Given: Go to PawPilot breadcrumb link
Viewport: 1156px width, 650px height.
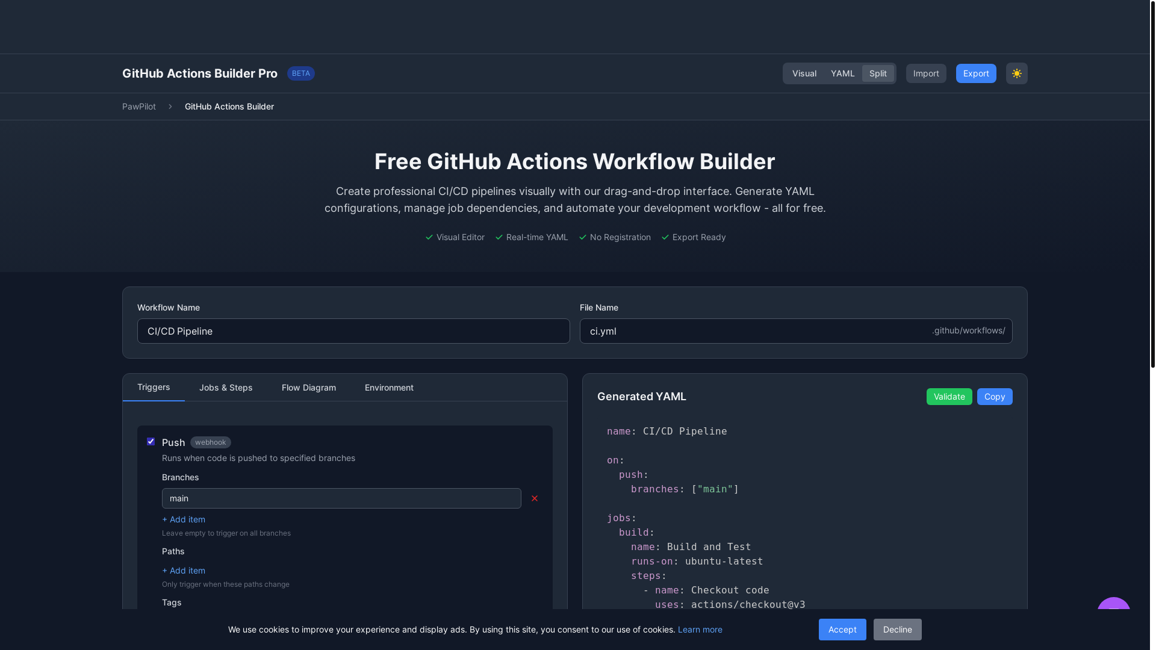Looking at the screenshot, I should point(139,107).
